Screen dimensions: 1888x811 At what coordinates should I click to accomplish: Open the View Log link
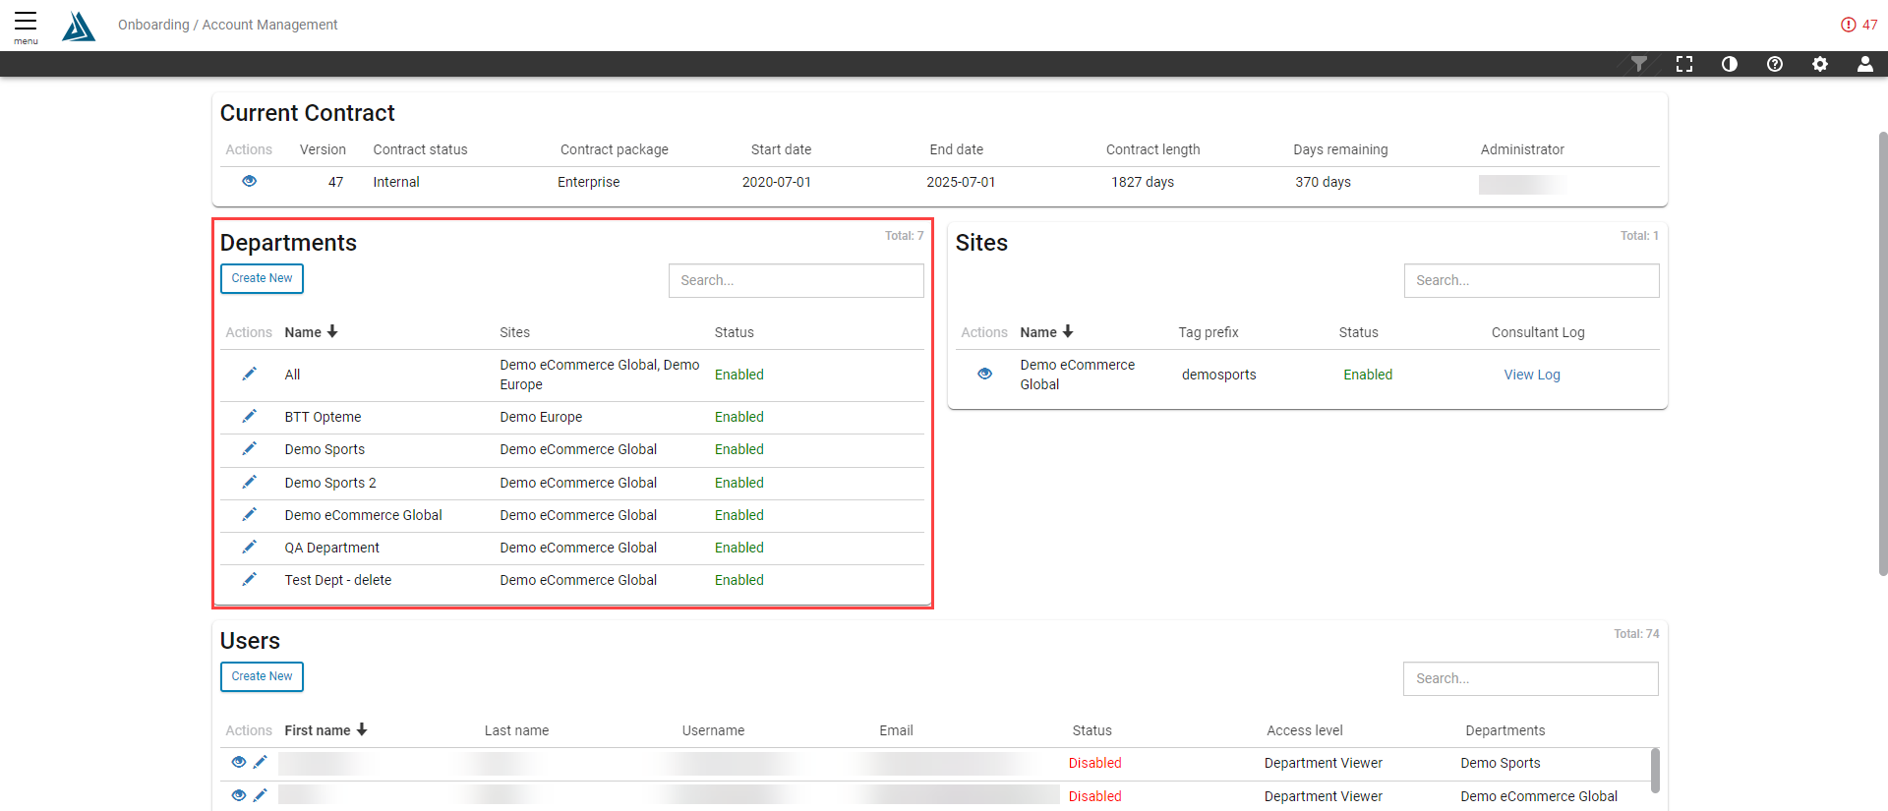pos(1532,375)
